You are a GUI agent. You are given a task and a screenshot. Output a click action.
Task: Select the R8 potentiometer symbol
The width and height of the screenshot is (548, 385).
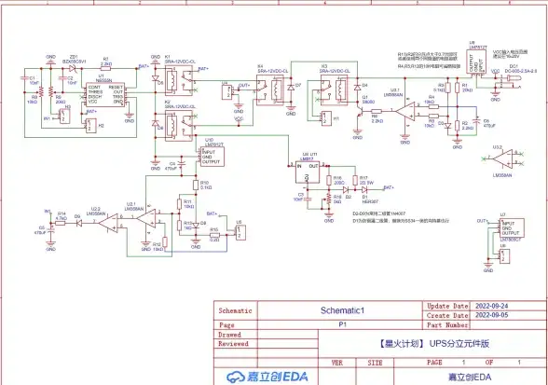pos(41,92)
